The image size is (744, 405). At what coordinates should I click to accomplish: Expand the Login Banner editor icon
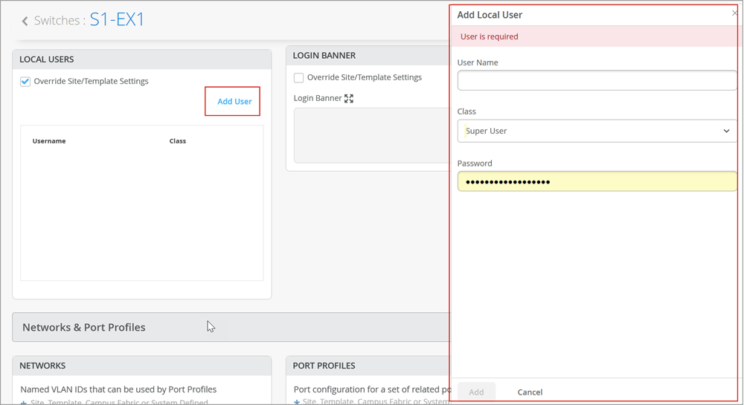tap(349, 99)
